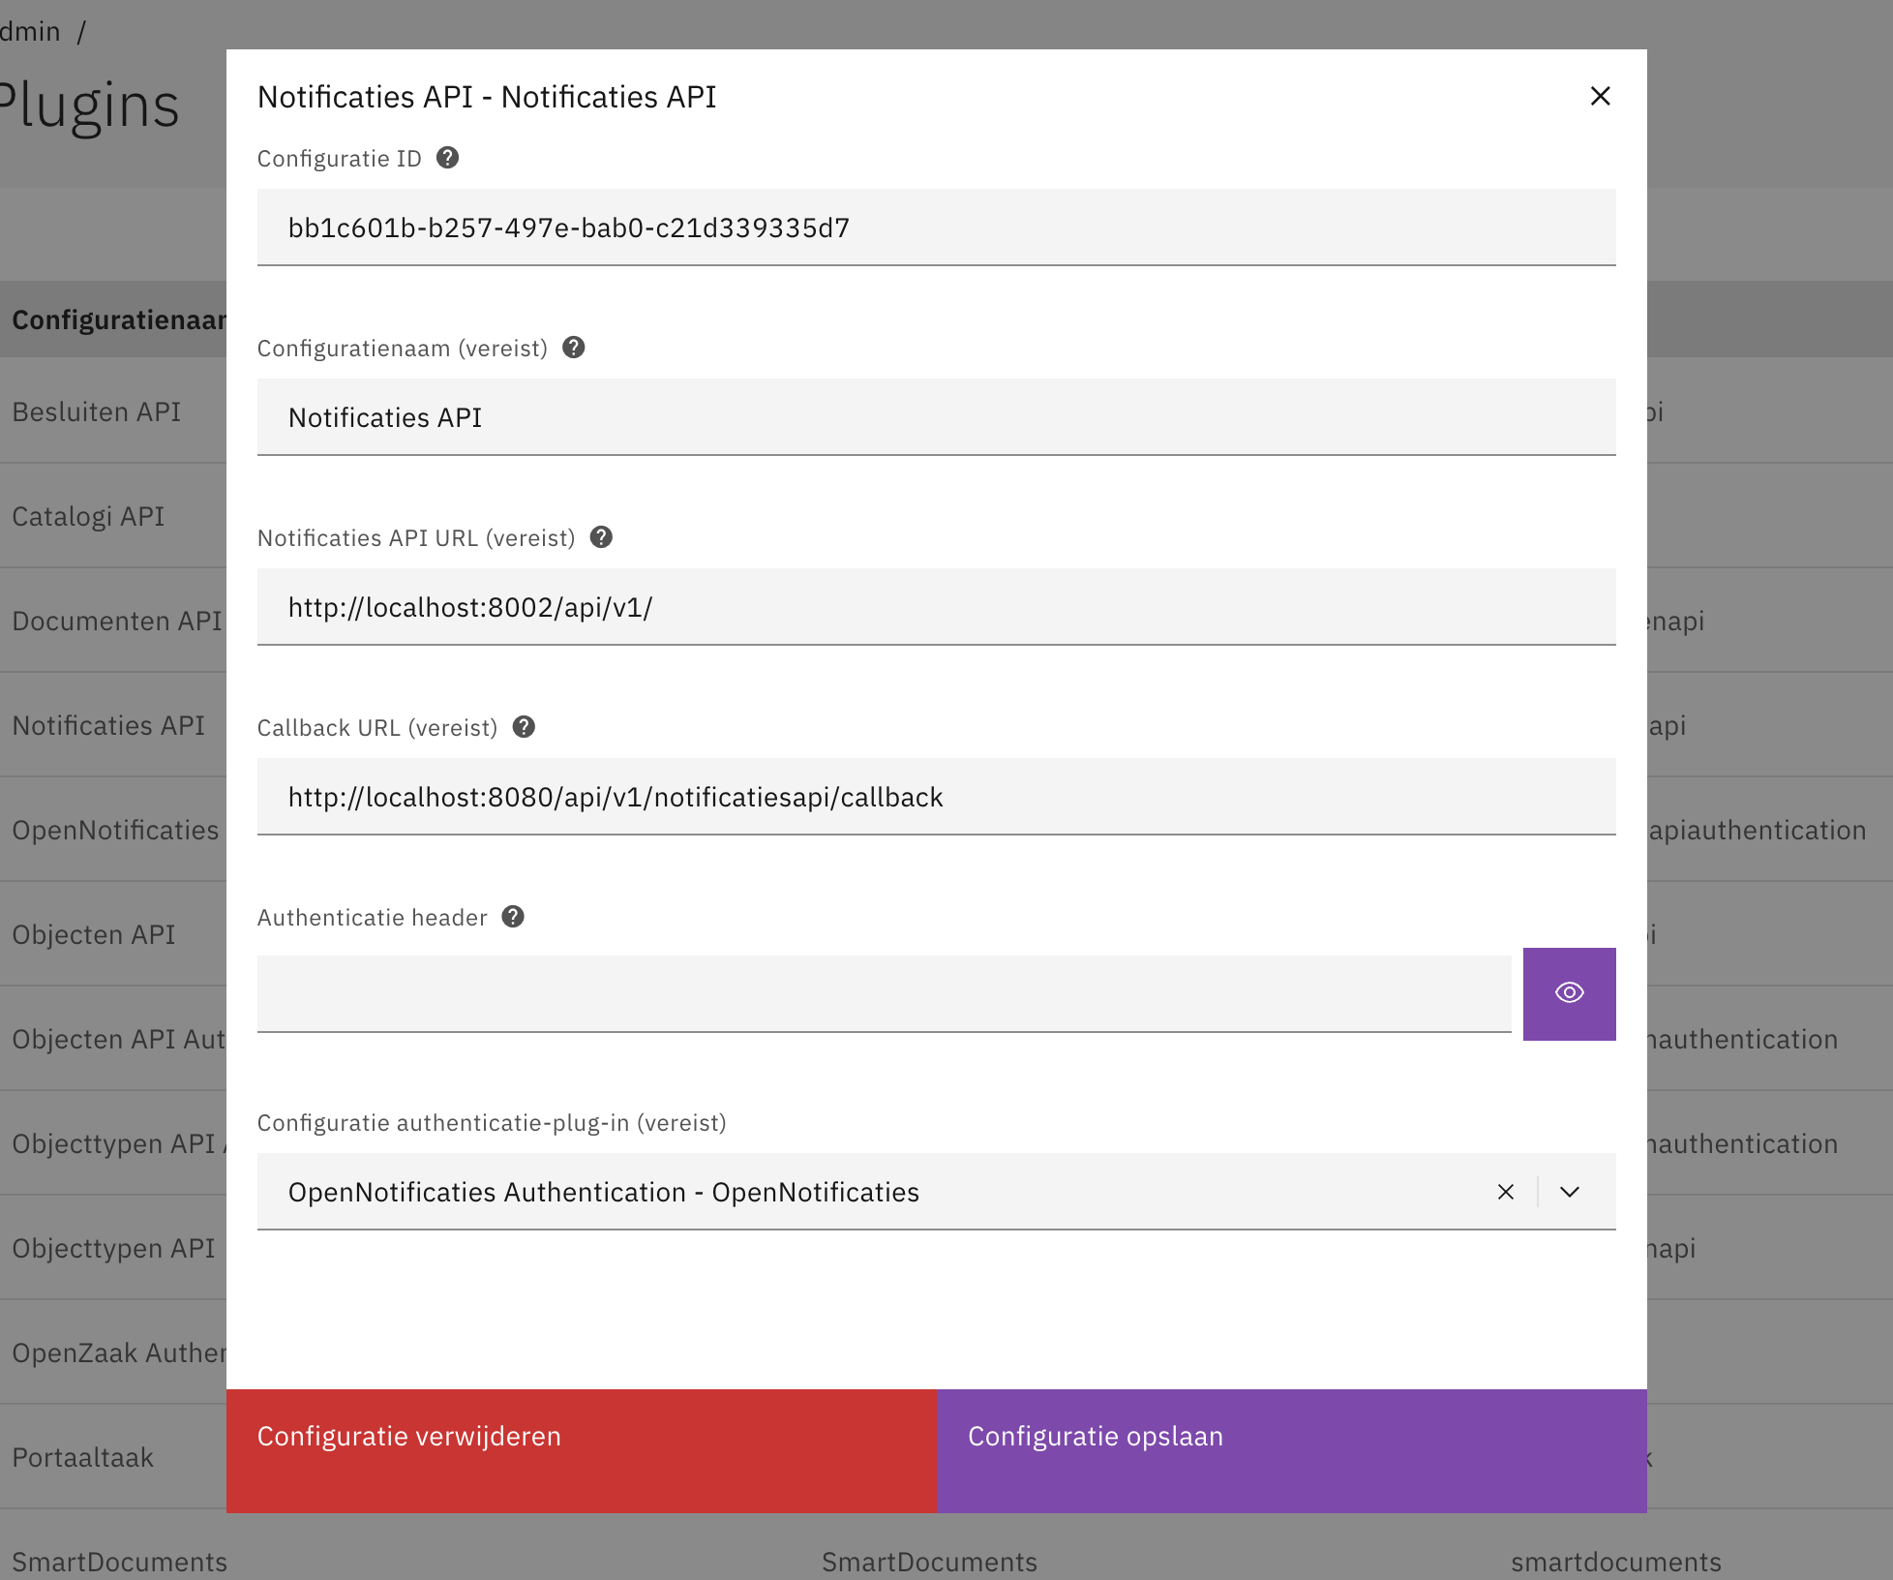This screenshot has height=1580, width=1893.
Task: Toggle Authenticatie header visibility eye button
Action: pyautogui.click(x=1569, y=993)
